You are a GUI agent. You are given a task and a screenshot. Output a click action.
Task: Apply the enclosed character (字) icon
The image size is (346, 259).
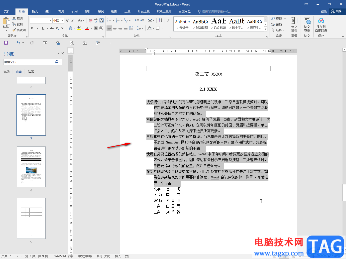click(x=101, y=28)
